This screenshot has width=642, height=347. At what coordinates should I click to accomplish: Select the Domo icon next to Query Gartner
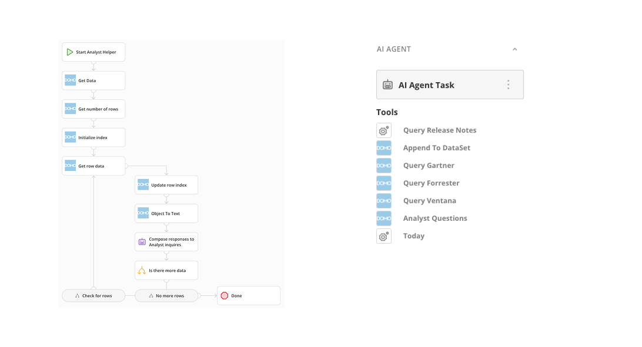click(x=384, y=166)
